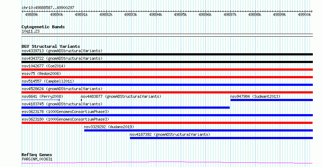Open variant nsv4483877 label
323x167 pixels.
point(121,96)
